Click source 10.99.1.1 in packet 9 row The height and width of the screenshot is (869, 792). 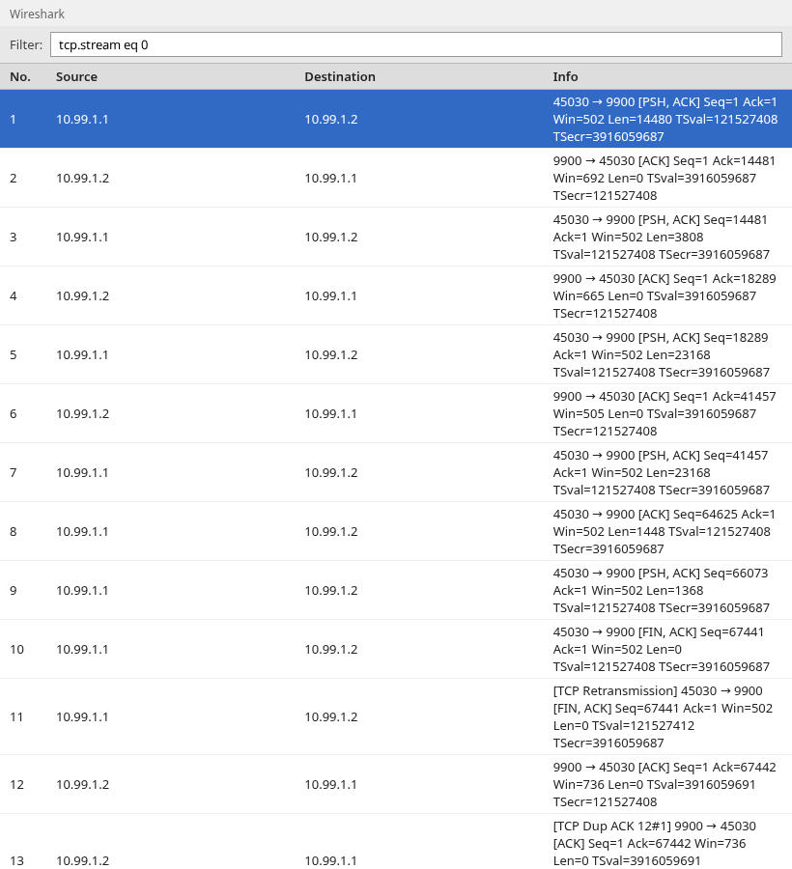82,590
